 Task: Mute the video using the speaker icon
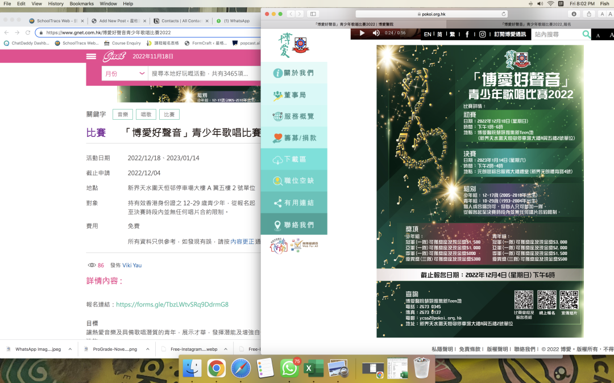coord(376,33)
